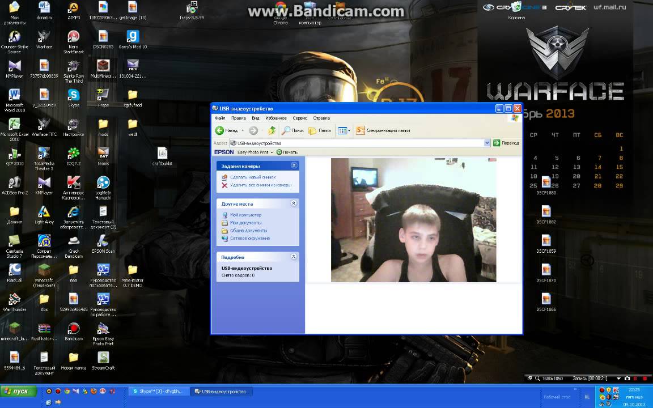Image resolution: width=653 pixels, height=408 pixels.
Task: Open the views mode dropdown button
Action: tap(344, 131)
